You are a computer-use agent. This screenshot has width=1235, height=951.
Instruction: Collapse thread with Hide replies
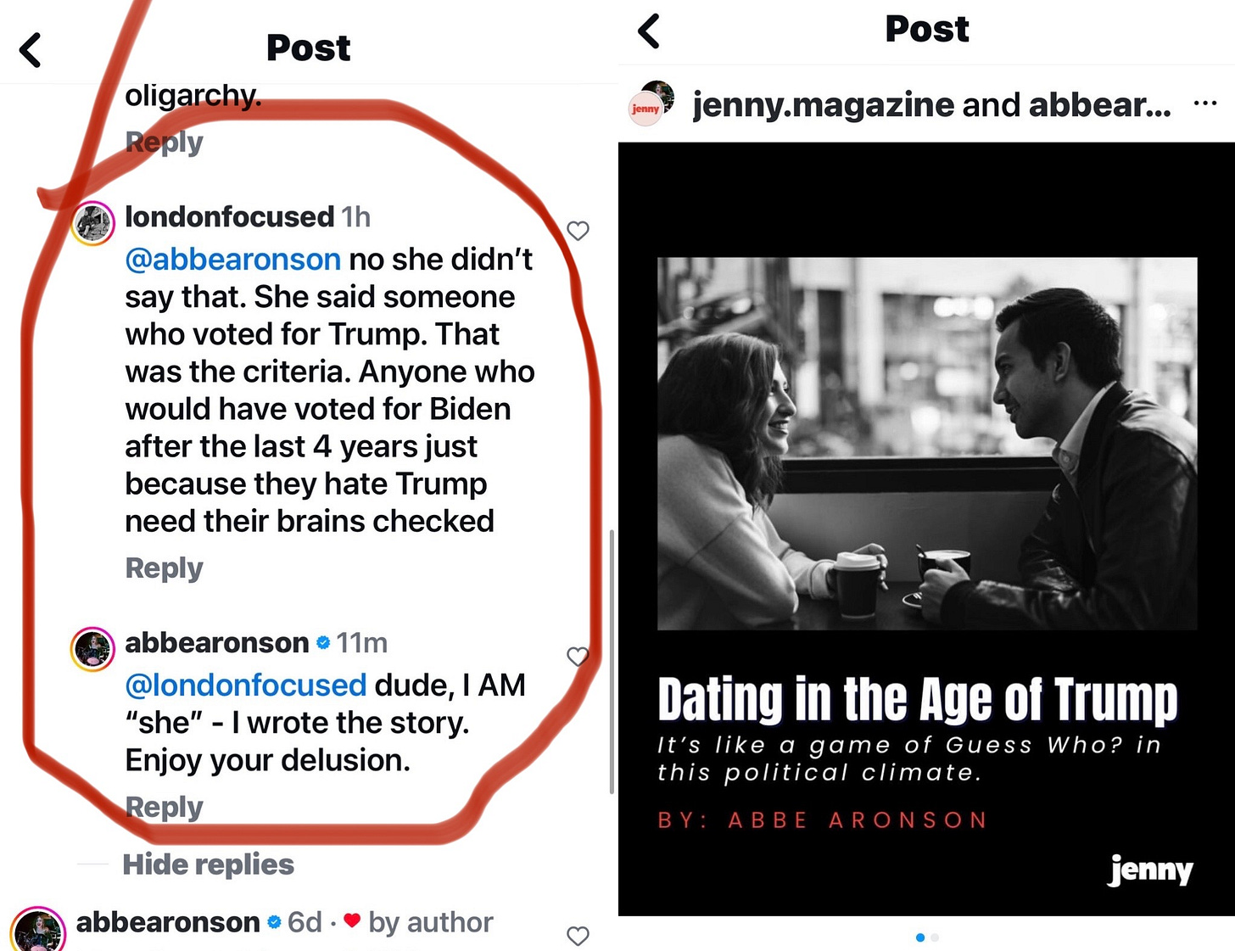tap(208, 864)
